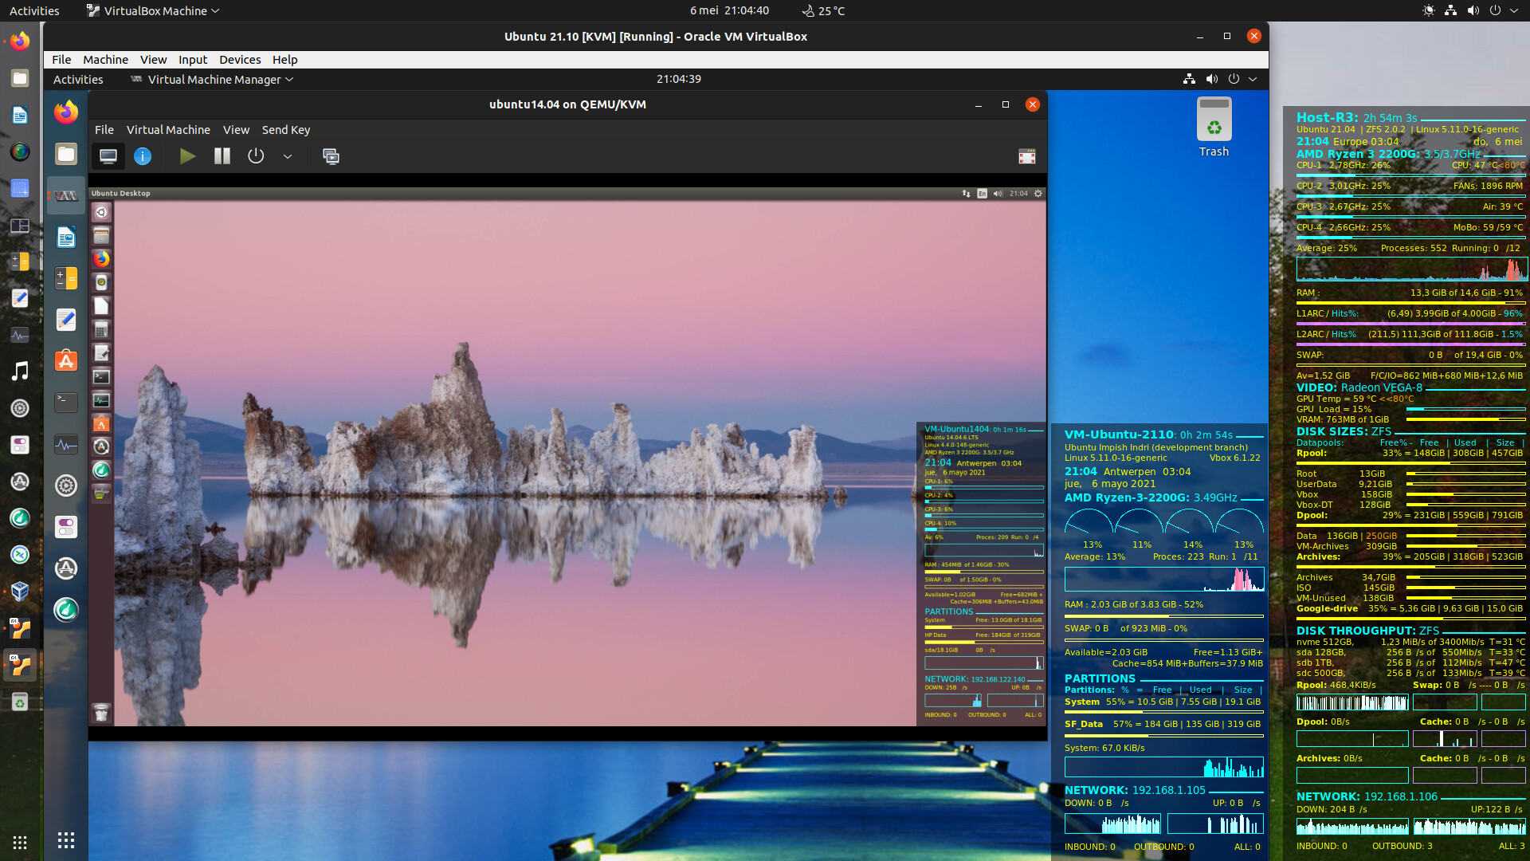Click the host volume icon in top bar
The width and height of the screenshot is (1530, 861).
1473,10
